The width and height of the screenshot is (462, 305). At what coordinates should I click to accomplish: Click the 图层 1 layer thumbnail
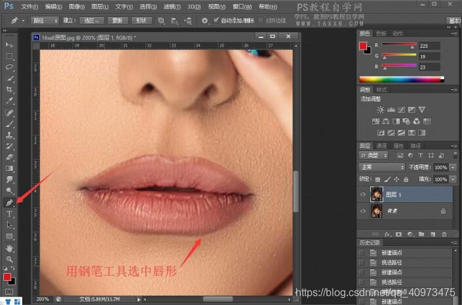(x=376, y=194)
